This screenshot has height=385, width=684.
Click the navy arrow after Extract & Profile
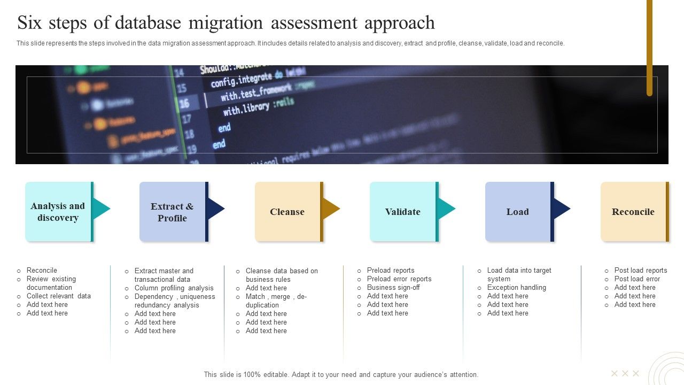(x=216, y=209)
